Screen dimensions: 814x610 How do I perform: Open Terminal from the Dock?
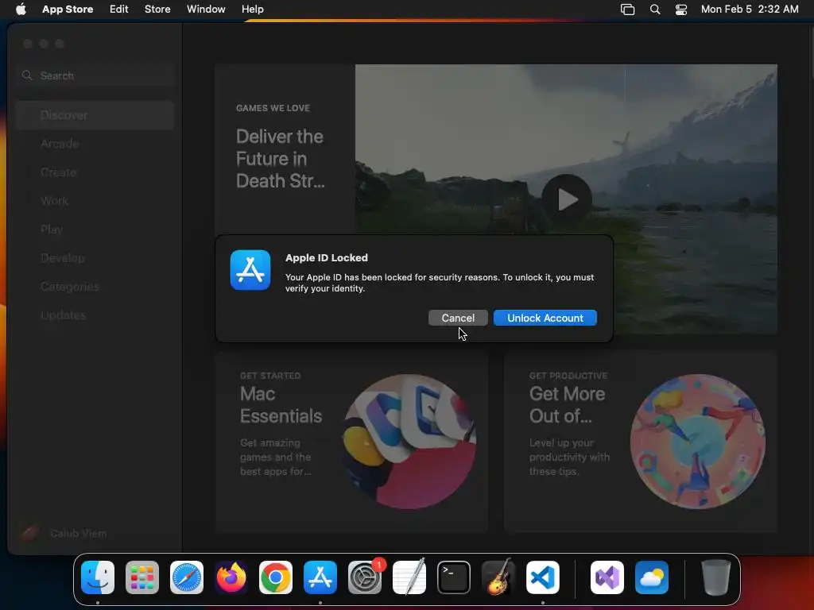pyautogui.click(x=454, y=577)
